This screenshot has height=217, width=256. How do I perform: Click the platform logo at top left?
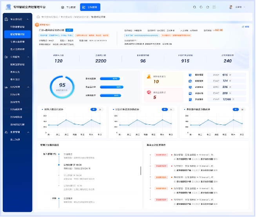point(8,7)
